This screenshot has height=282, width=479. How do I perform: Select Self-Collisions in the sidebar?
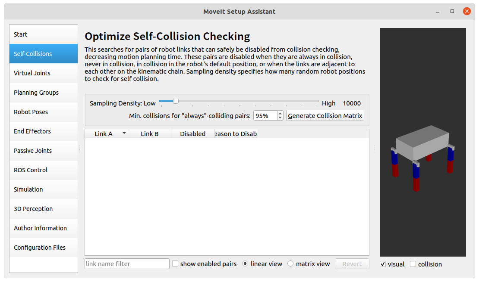tap(44, 54)
